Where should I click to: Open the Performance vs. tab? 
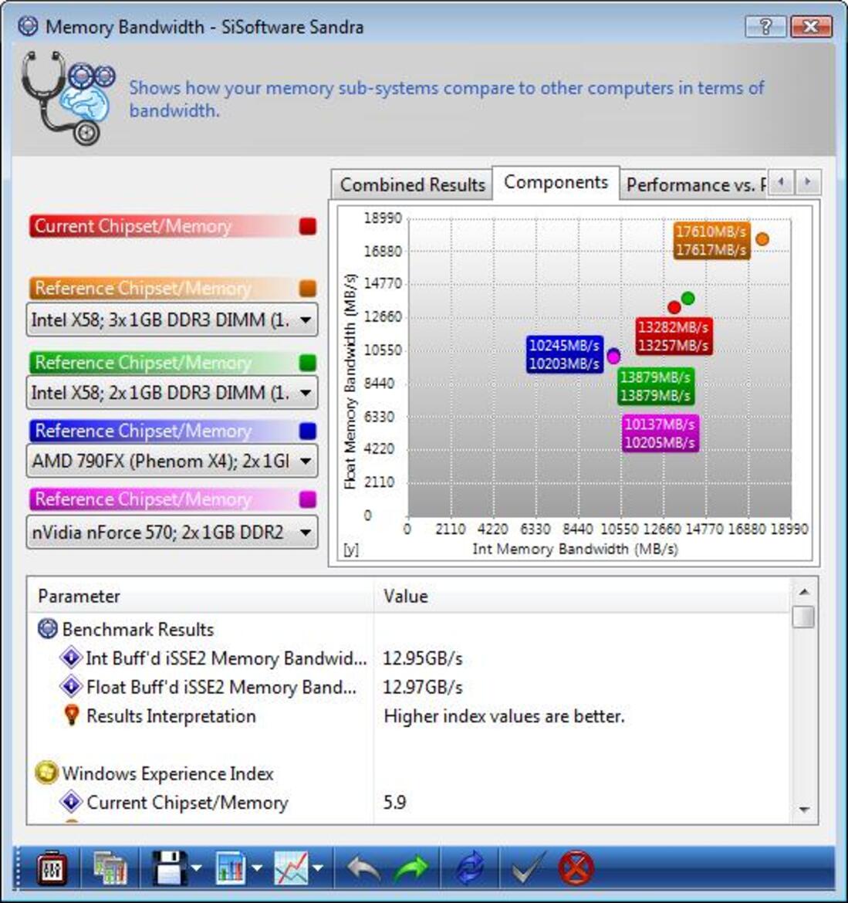click(695, 185)
